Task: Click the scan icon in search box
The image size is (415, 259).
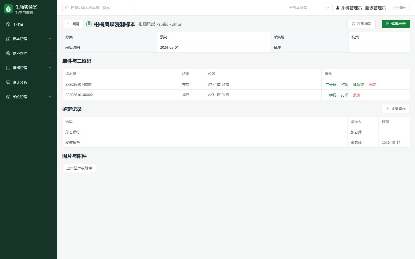Action: point(67,8)
